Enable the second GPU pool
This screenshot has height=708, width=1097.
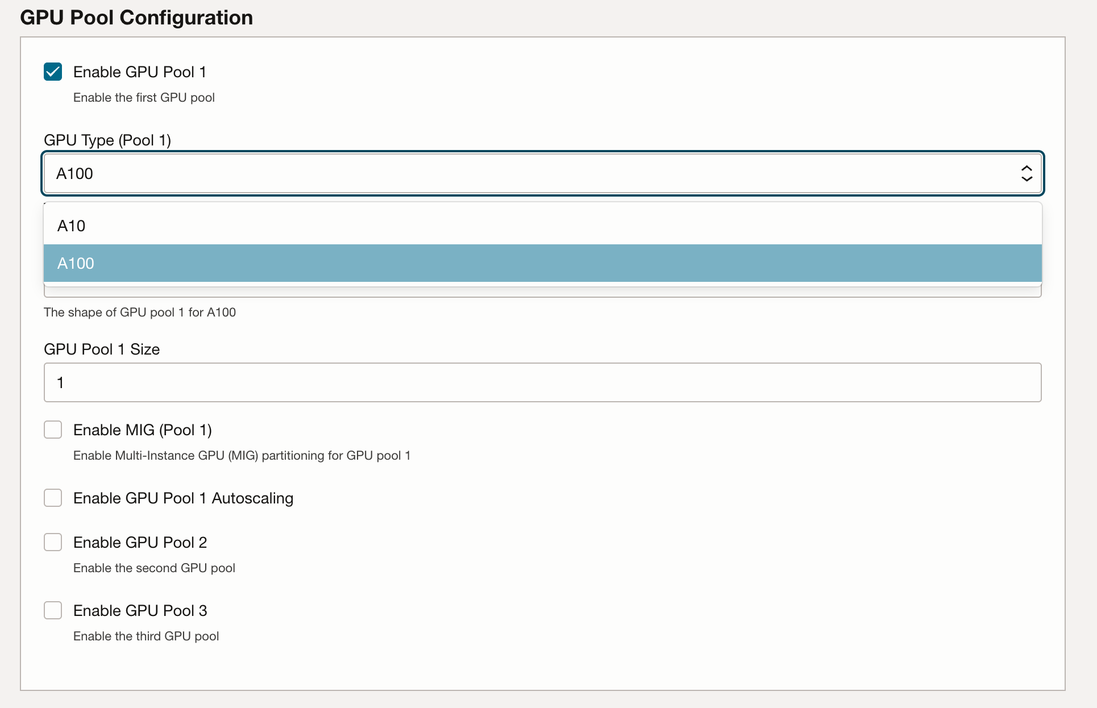52,542
